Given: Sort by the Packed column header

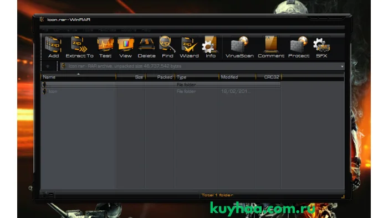Looking at the screenshot, I should [x=160, y=77].
